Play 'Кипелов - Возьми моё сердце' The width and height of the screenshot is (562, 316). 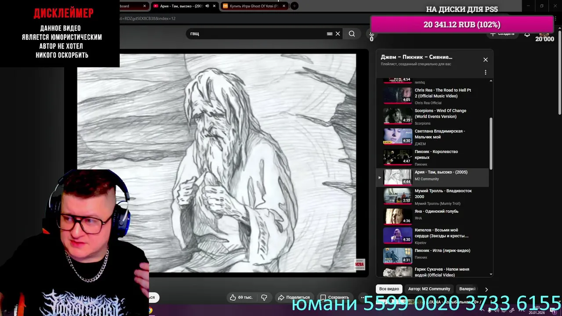[441, 233]
